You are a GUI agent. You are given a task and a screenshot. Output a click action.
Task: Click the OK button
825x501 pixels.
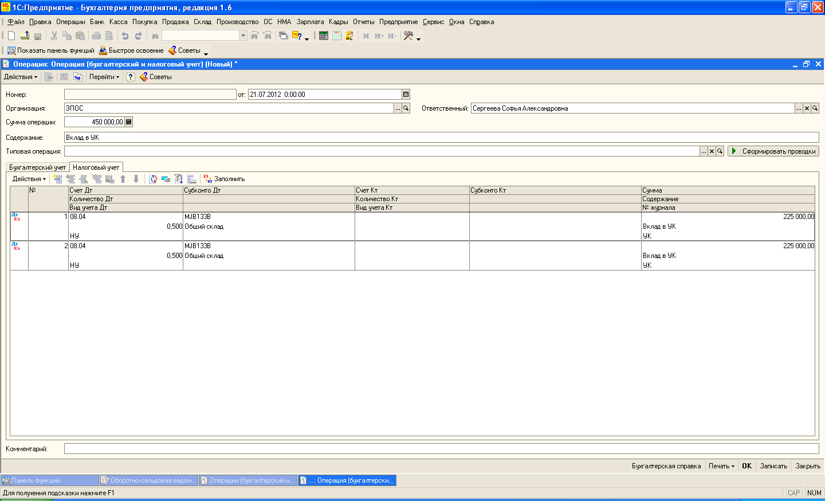click(747, 466)
